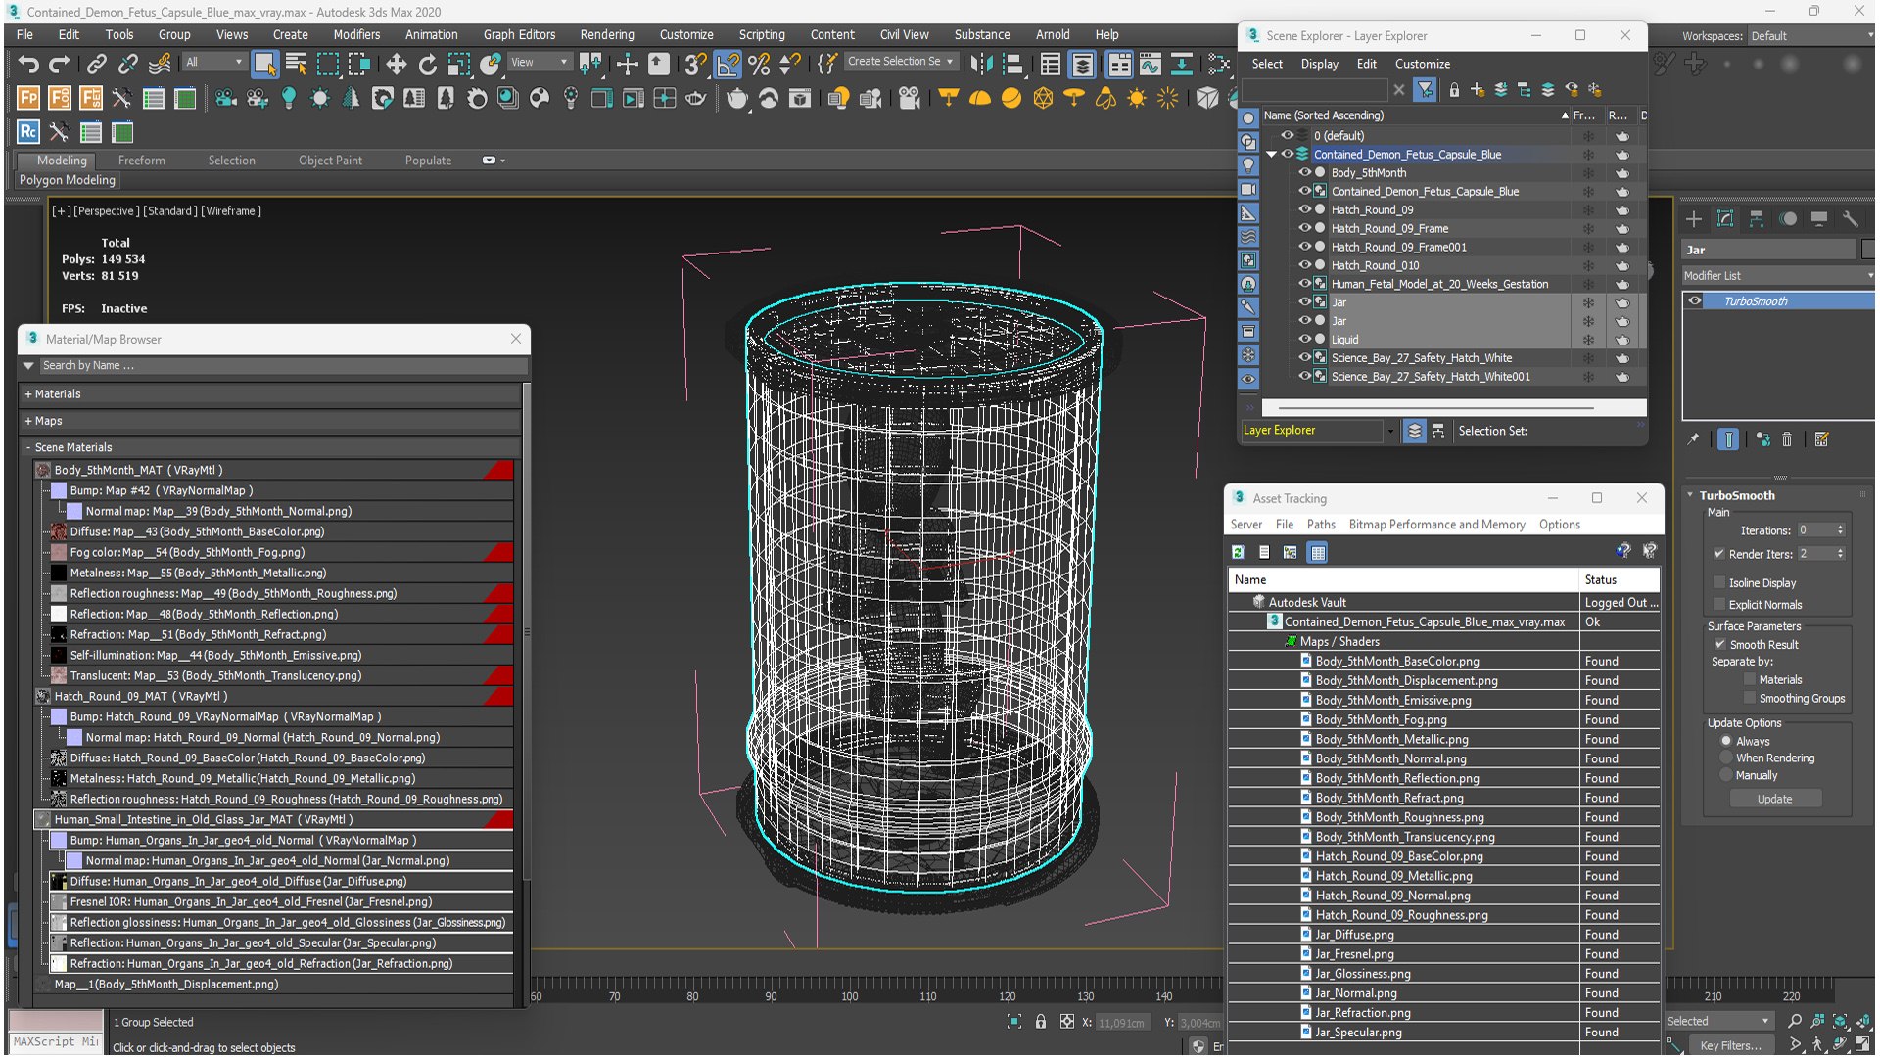1880x1057 pixels.
Task: Click the Polygon Modeling button
Action: (68, 180)
